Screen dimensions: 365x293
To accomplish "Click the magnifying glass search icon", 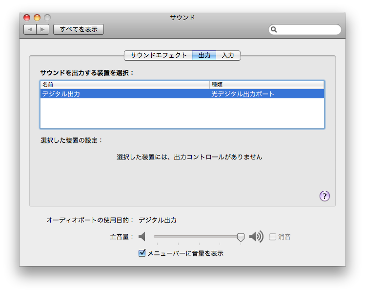I will pyautogui.click(x=274, y=29).
